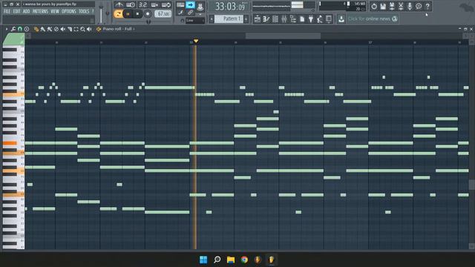The image size is (475, 267).
Task: Open the Piano roll window icon
Action: (x=266, y=19)
